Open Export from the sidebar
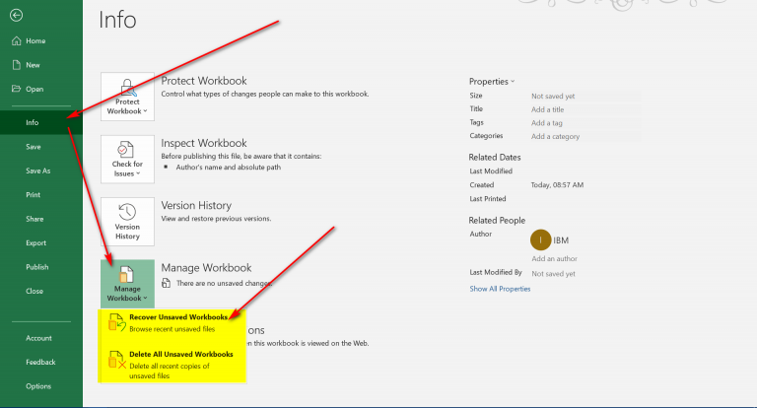 coord(35,242)
